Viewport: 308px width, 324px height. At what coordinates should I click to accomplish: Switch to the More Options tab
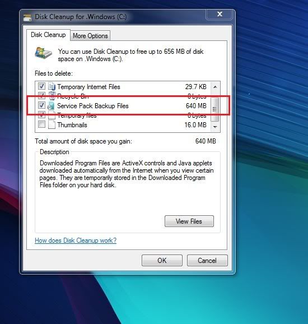point(90,36)
